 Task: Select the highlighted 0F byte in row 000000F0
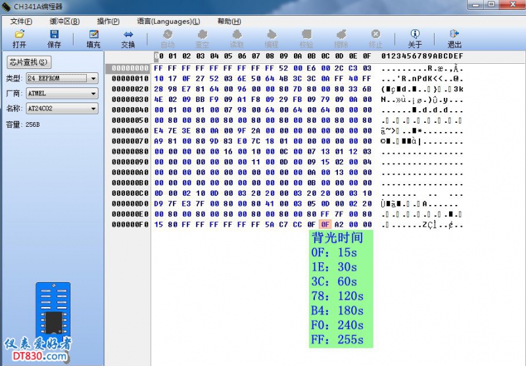pos(326,225)
